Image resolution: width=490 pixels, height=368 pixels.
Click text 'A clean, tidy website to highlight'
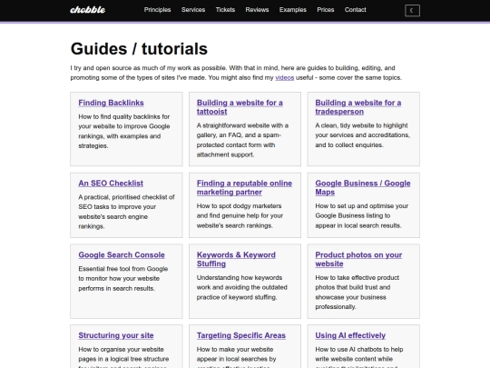tap(362, 135)
